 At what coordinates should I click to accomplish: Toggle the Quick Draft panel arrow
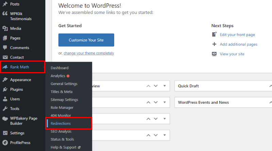tap(270, 86)
